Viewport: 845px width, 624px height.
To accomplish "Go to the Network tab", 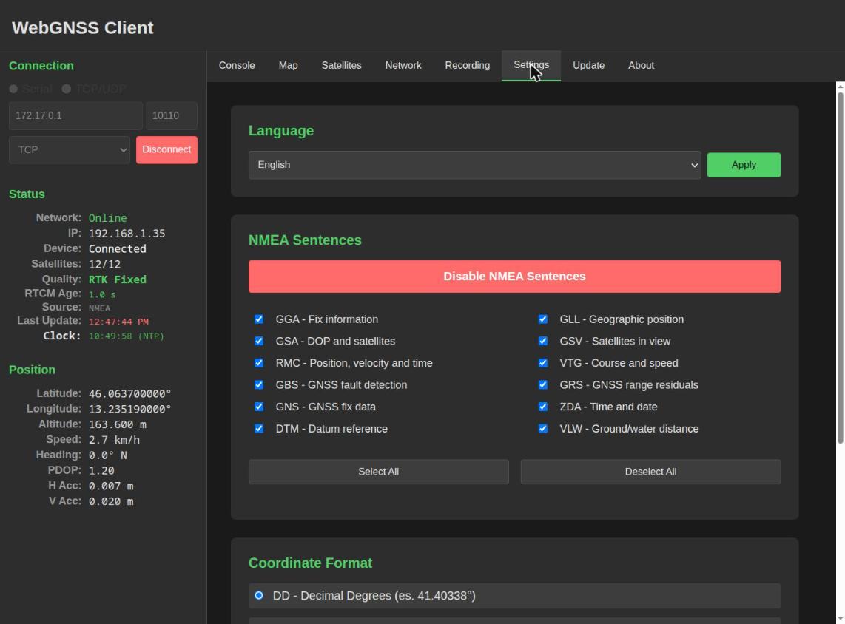I will [x=403, y=66].
